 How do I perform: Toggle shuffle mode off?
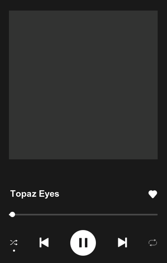point(14,243)
